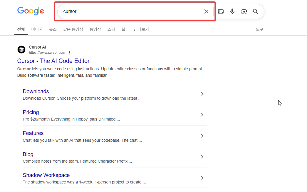The height and width of the screenshot is (192, 307).
Task: Open three-dot menu next to cursor.com URL
Action: pos(70,53)
